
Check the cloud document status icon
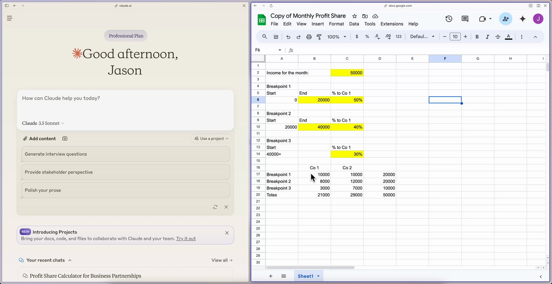(376, 16)
